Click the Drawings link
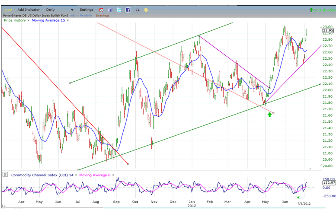This screenshot has height=214, width=336. point(102,15)
